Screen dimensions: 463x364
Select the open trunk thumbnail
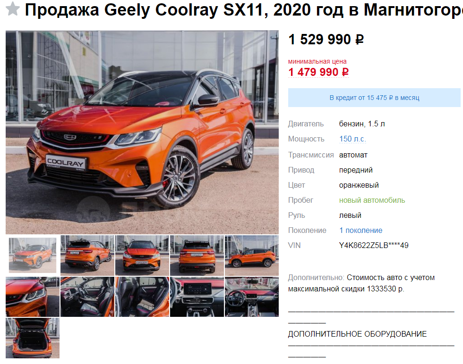click(x=33, y=338)
